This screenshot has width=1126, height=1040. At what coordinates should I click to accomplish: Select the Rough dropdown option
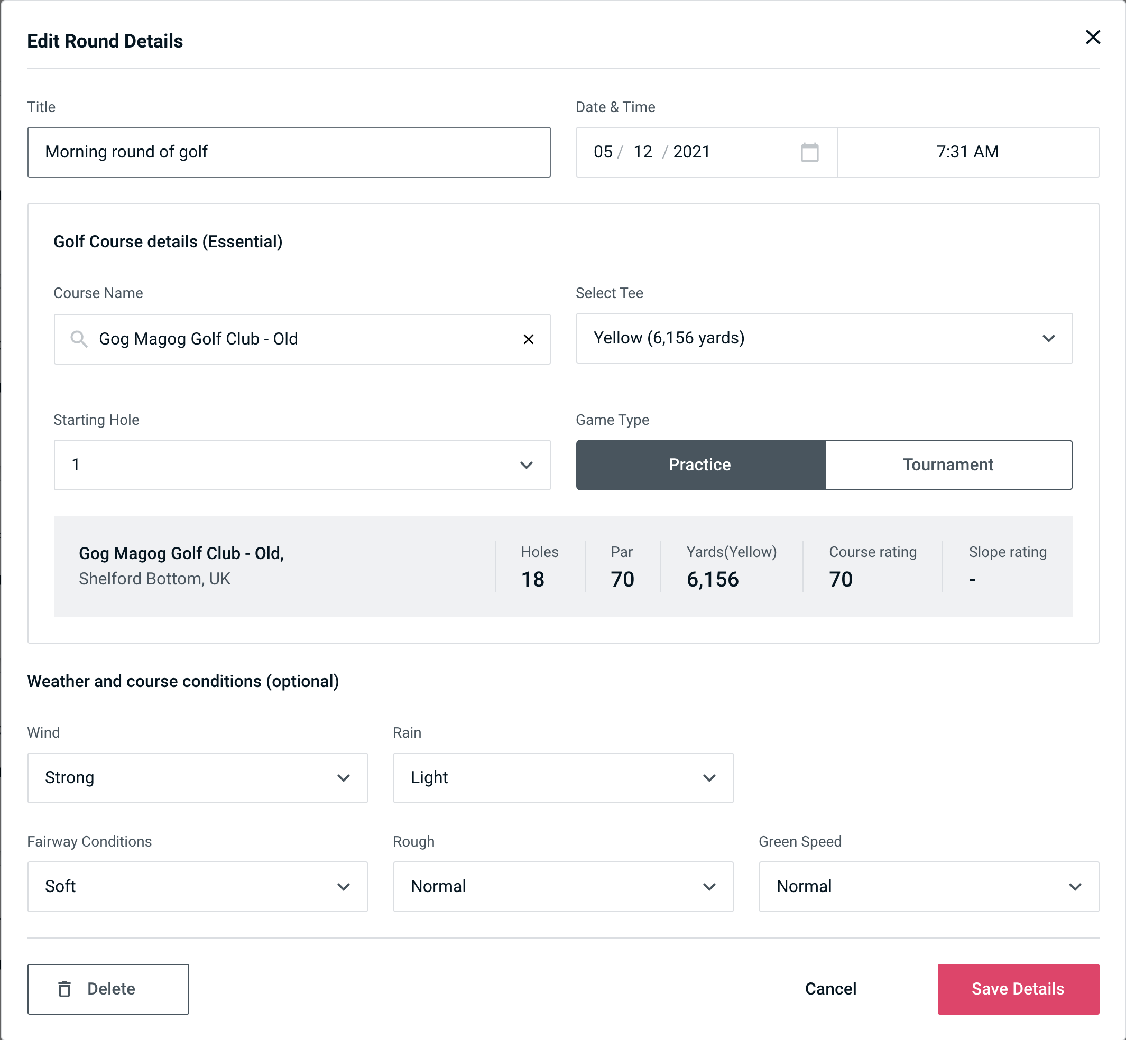[563, 886]
